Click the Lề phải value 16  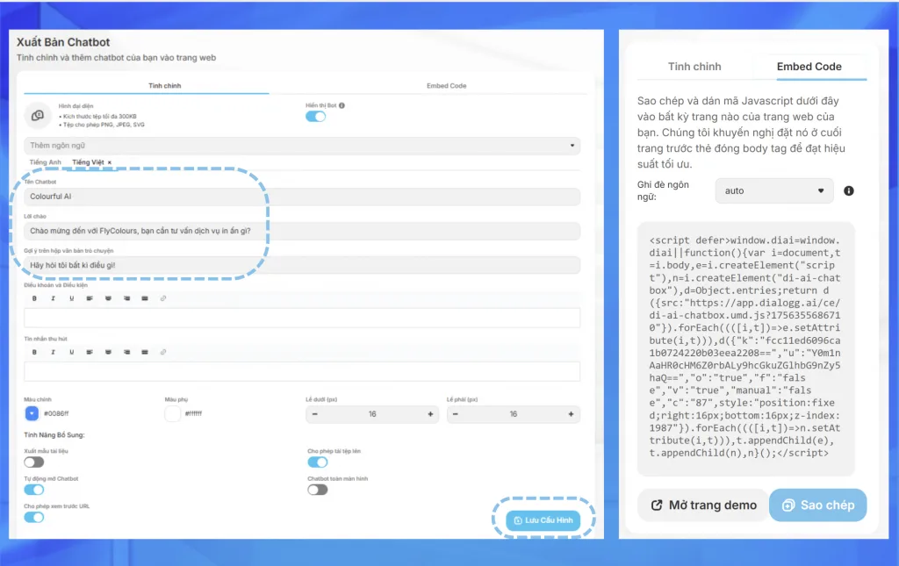coord(513,414)
